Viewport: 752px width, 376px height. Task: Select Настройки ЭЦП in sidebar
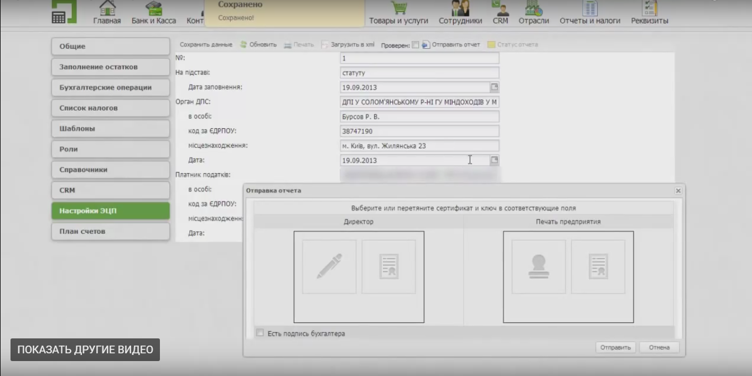[x=110, y=211]
